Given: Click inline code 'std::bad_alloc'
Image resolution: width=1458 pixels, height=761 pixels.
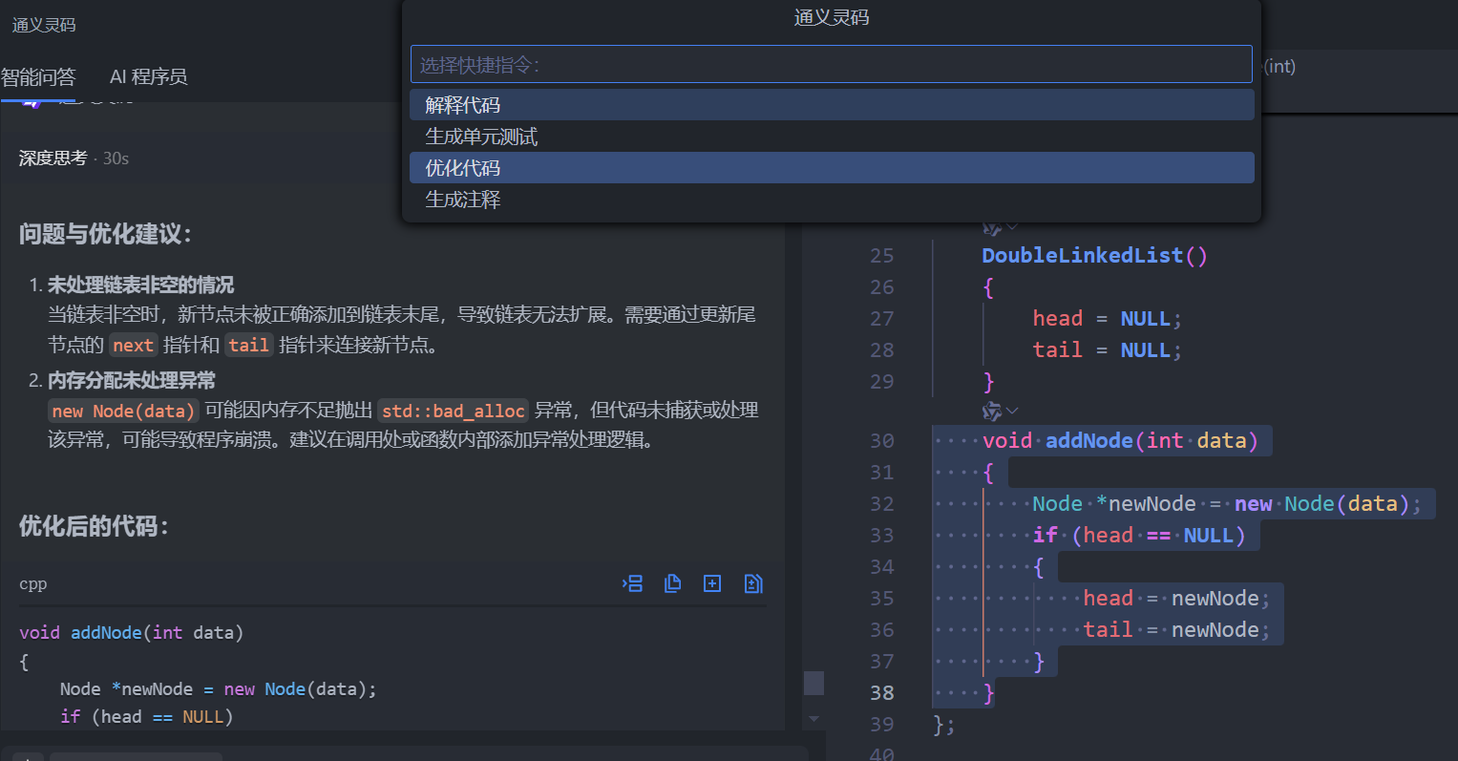Looking at the screenshot, I should tap(454, 411).
